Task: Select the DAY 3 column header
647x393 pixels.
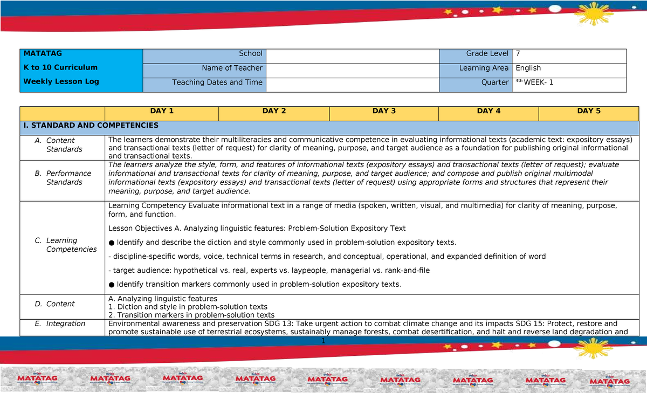Action: (x=383, y=112)
